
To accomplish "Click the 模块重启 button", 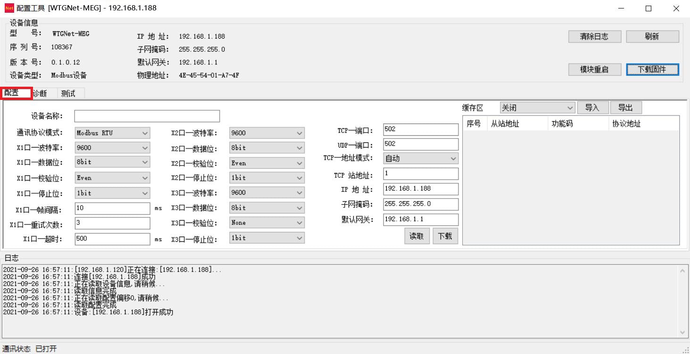I will coord(594,69).
